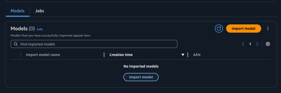Click divider between Import model name and Creation time
This screenshot has height=93, width=281.
point(104,55)
